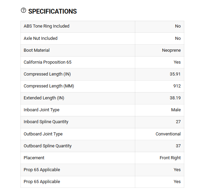Select the Axle Nut Included row label

(41, 38)
